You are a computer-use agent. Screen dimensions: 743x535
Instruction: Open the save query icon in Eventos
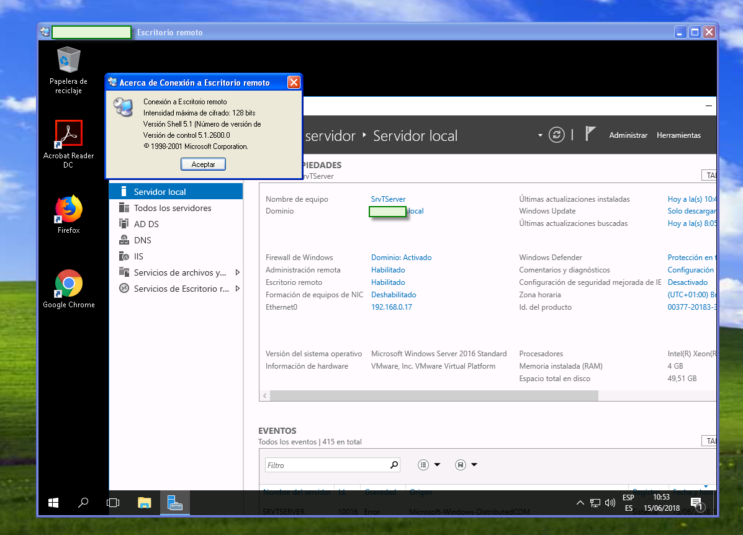pyautogui.click(x=460, y=465)
